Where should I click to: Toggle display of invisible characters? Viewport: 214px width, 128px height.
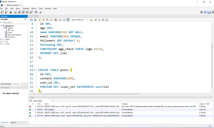pos(103,20)
